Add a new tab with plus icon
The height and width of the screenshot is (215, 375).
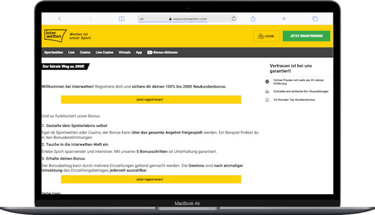click(284, 18)
